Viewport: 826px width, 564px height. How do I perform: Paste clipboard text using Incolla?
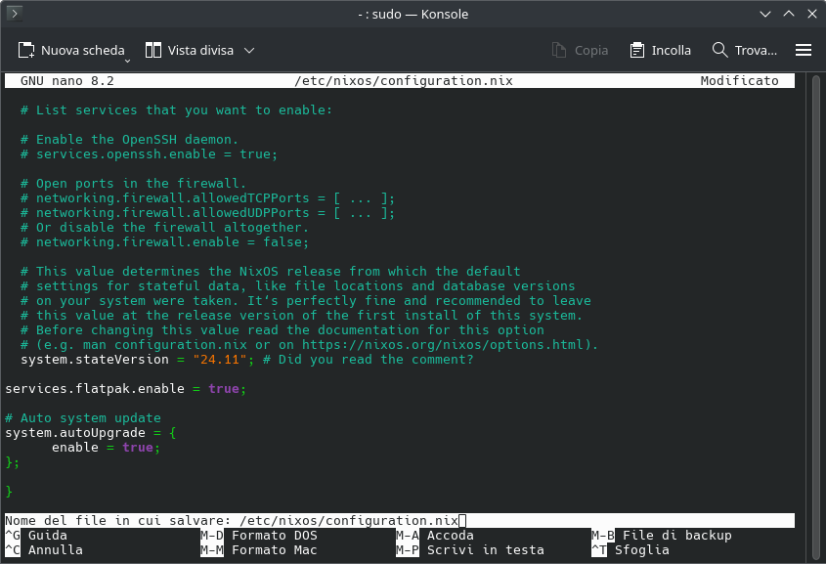pos(660,50)
